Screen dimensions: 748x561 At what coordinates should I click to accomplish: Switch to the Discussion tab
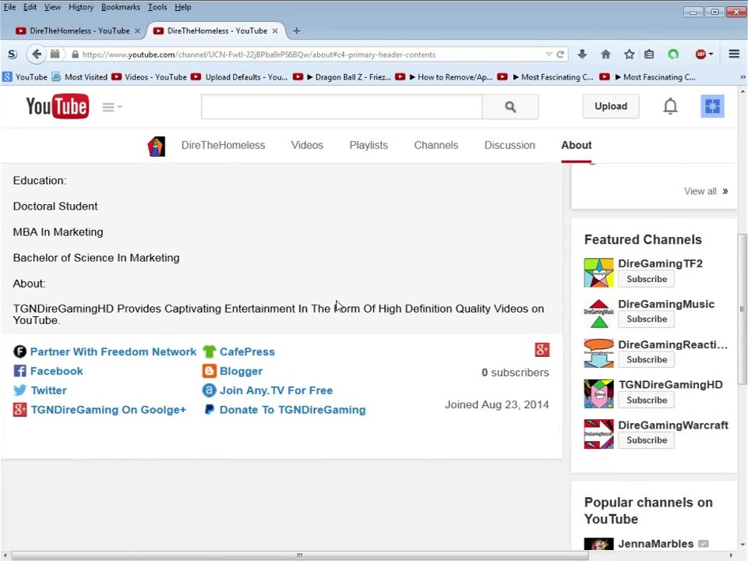[x=510, y=145]
